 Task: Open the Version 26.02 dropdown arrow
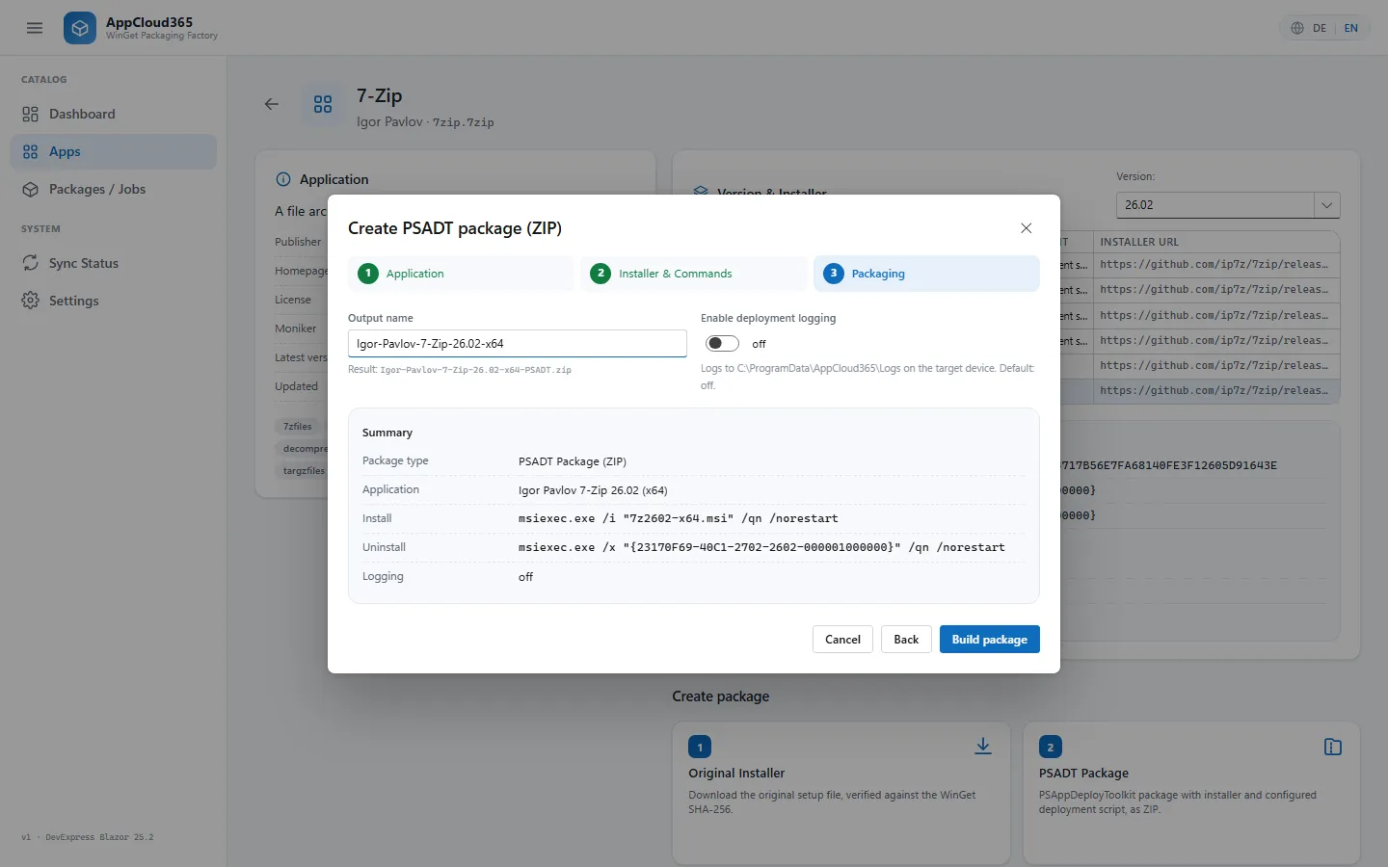click(x=1326, y=205)
